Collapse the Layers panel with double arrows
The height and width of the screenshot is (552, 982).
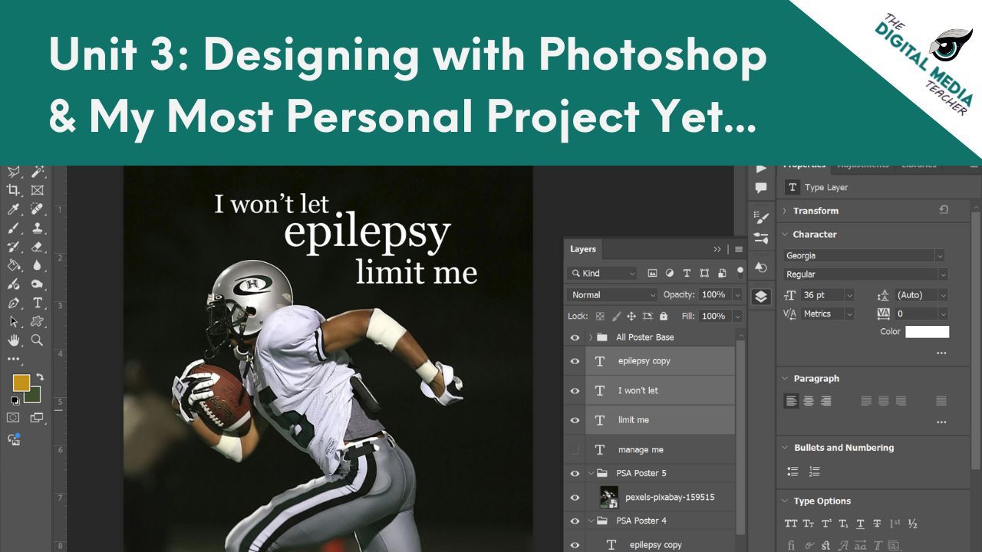pos(718,249)
